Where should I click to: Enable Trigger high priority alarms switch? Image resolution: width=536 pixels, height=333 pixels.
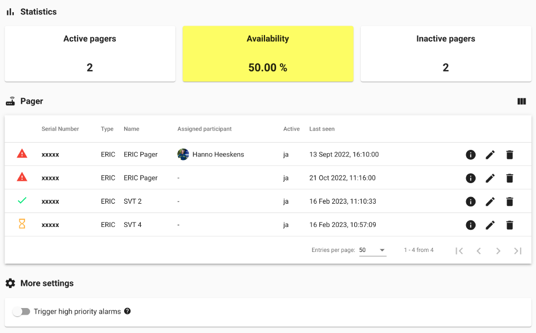(21, 312)
